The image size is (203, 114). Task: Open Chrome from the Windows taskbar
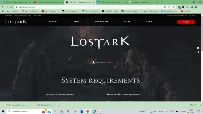[x=88, y=111]
